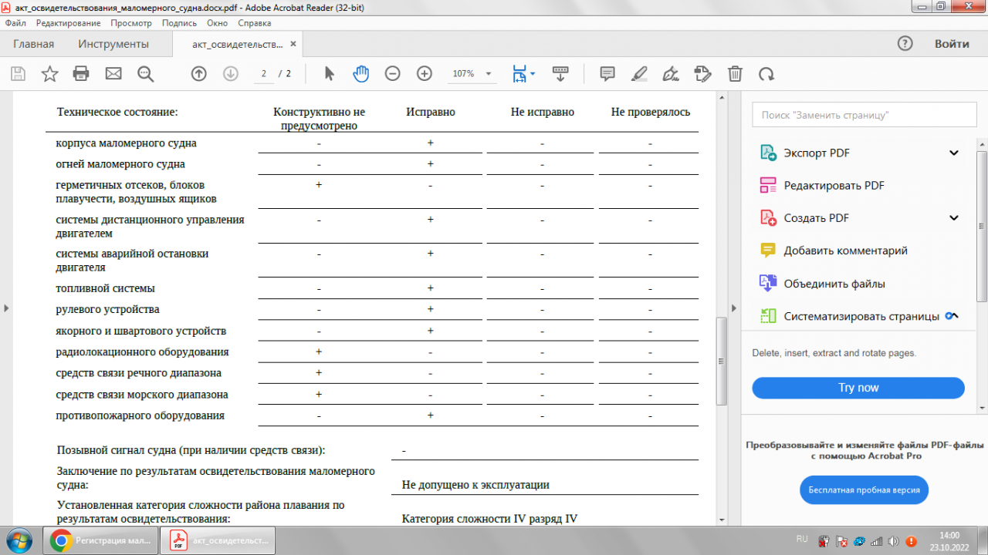Go to the previous page with the up arrow
988x555 pixels.
[199, 74]
